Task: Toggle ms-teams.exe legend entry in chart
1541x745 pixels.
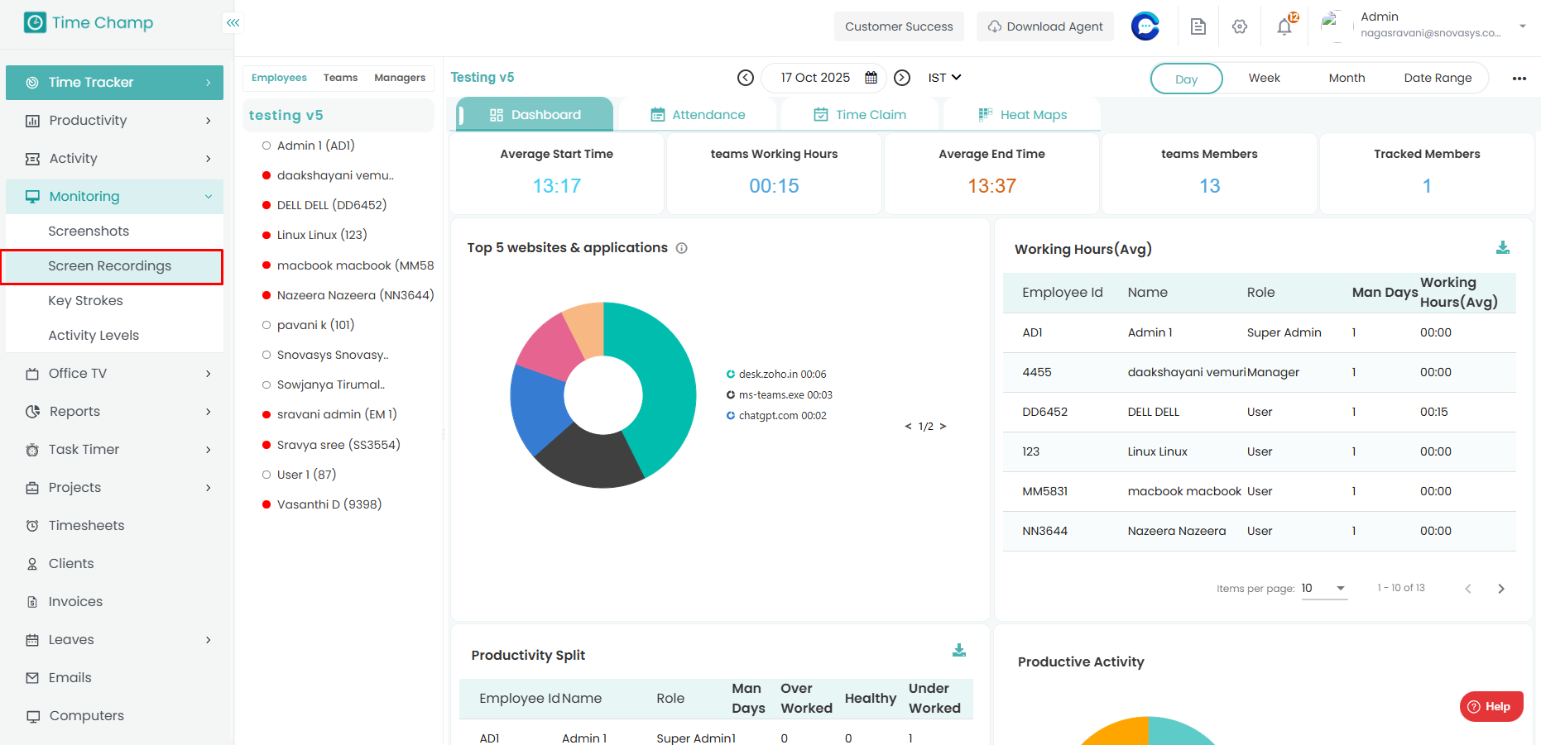Action: 785,395
